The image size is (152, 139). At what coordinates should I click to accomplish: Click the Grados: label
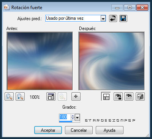pyautogui.click(x=69, y=107)
